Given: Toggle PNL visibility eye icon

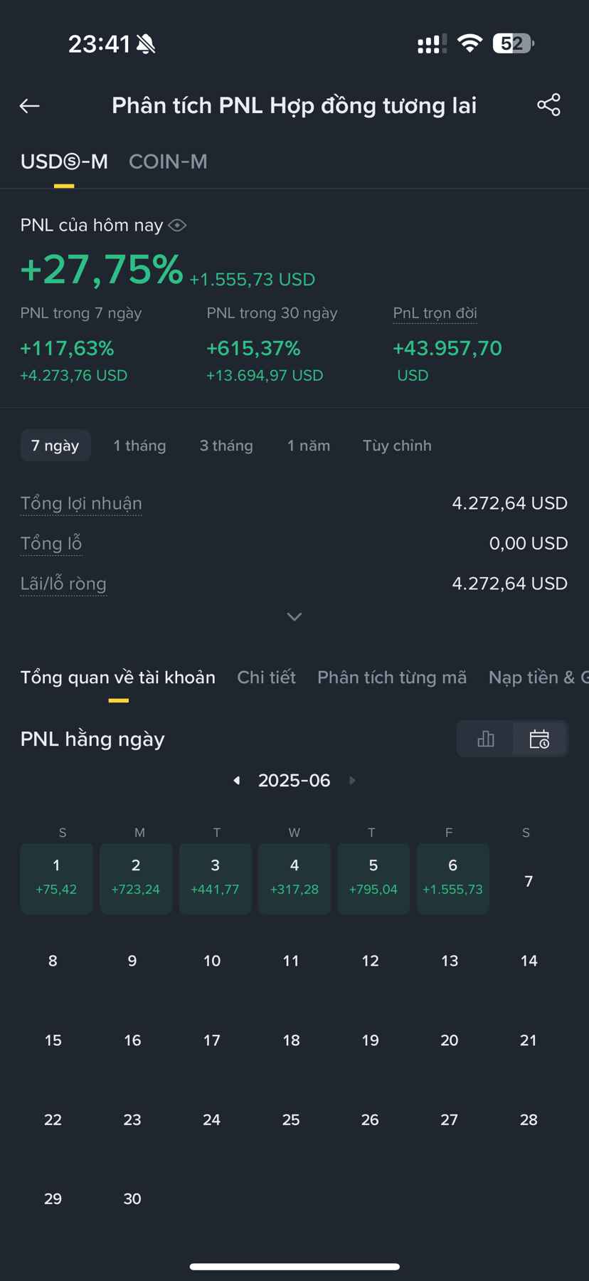Looking at the screenshot, I should click(177, 226).
